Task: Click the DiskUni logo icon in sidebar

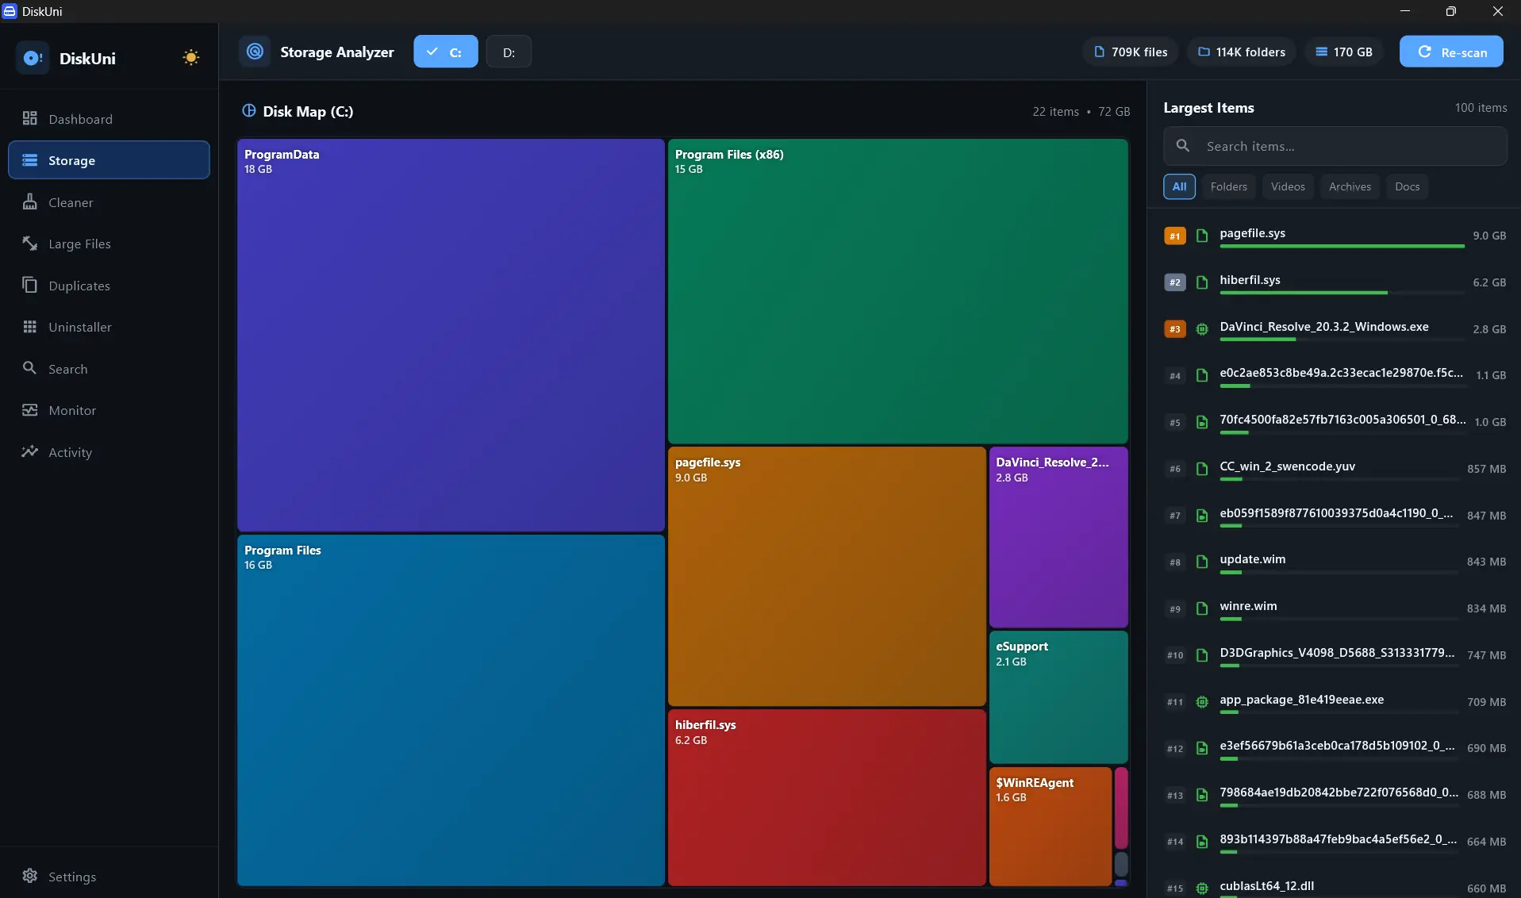Action: 33,58
